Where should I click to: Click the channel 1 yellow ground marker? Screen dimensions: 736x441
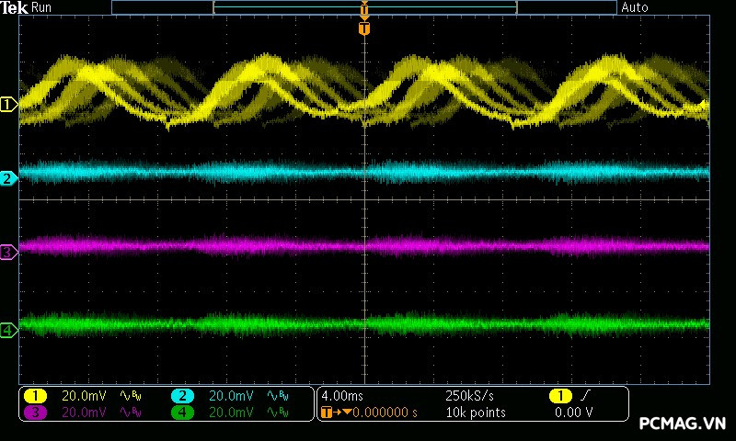[x=9, y=105]
